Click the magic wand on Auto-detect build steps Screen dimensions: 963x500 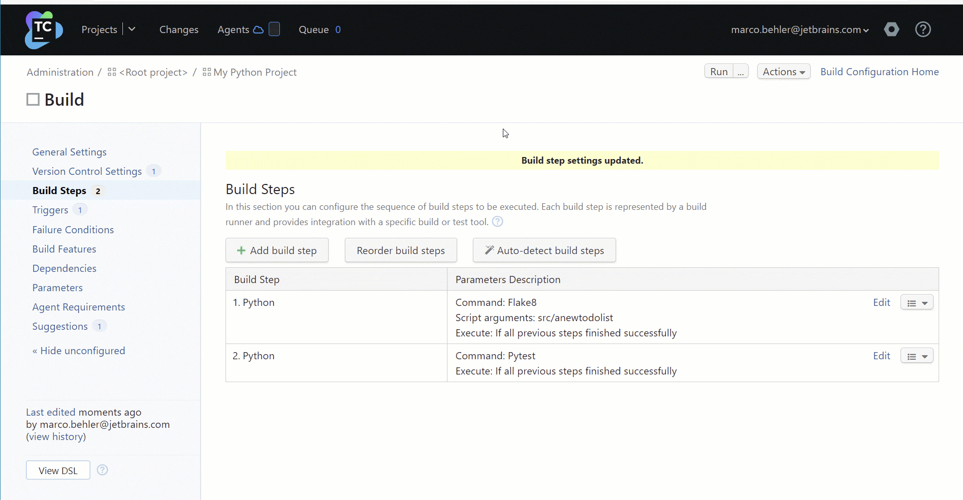pos(489,250)
